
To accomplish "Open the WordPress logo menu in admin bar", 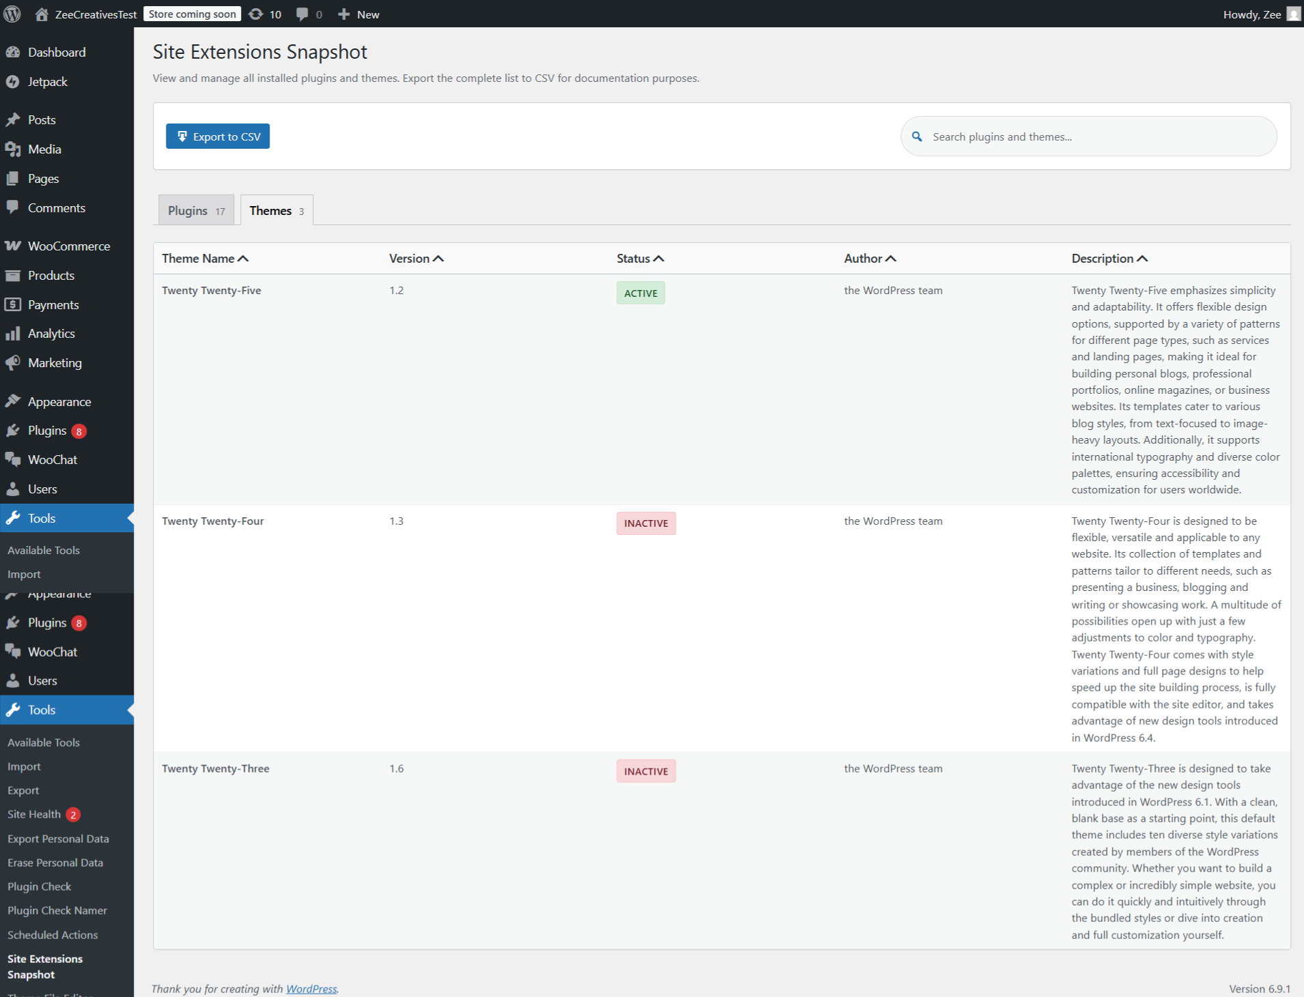I will click(12, 14).
